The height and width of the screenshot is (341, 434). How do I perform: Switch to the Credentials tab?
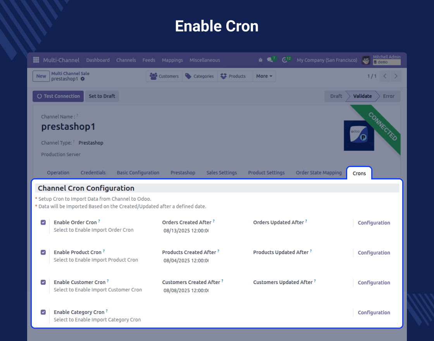click(x=93, y=172)
